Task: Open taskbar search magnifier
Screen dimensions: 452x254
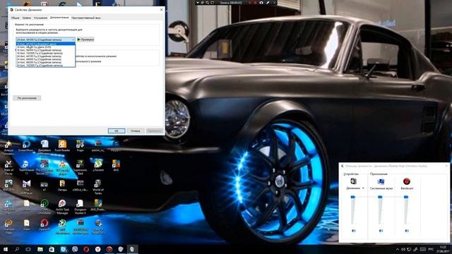Action: point(17,249)
